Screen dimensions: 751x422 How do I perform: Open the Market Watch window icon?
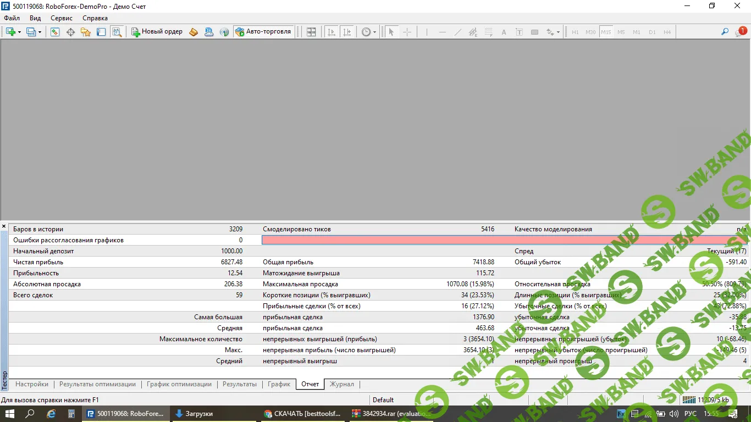55,32
